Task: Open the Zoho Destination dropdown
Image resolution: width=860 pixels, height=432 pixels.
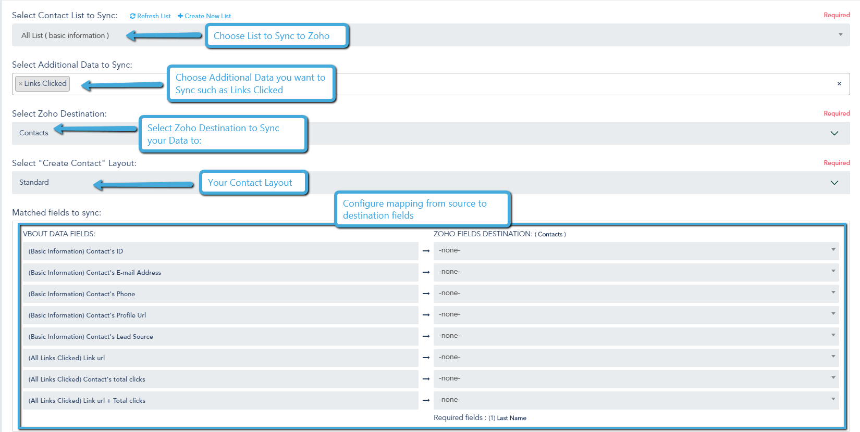Action: (431, 133)
